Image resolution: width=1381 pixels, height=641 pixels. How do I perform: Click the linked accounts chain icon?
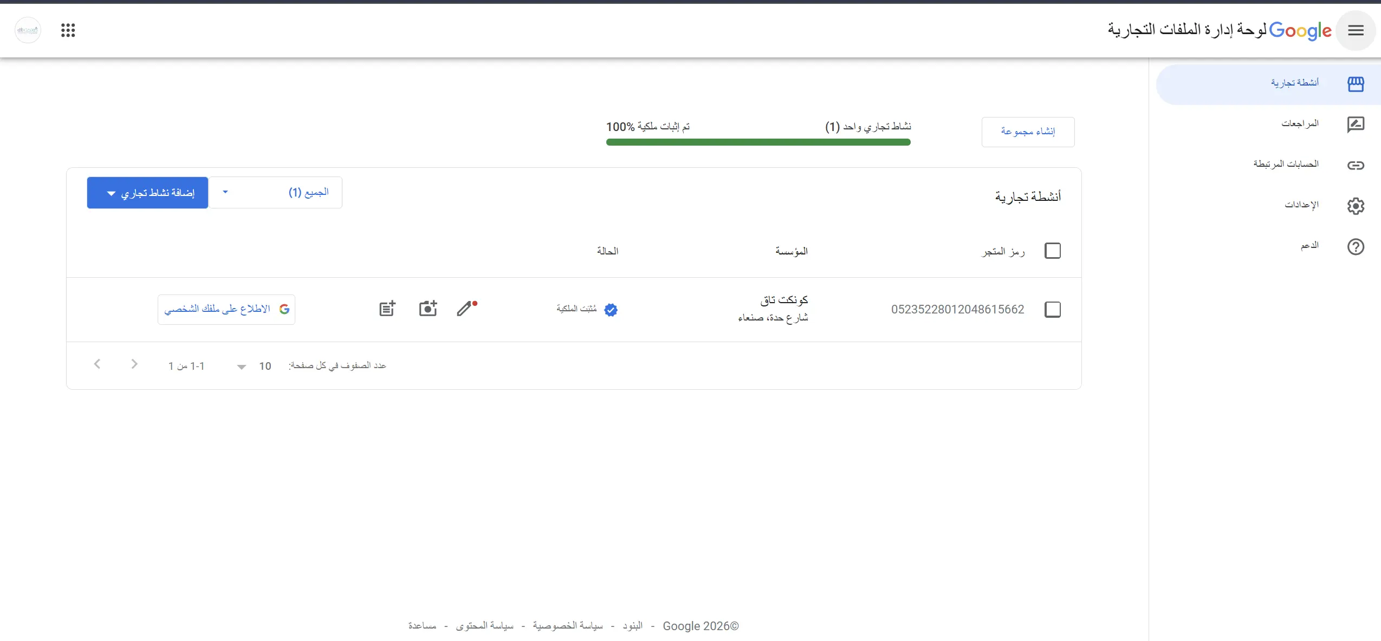1356,165
